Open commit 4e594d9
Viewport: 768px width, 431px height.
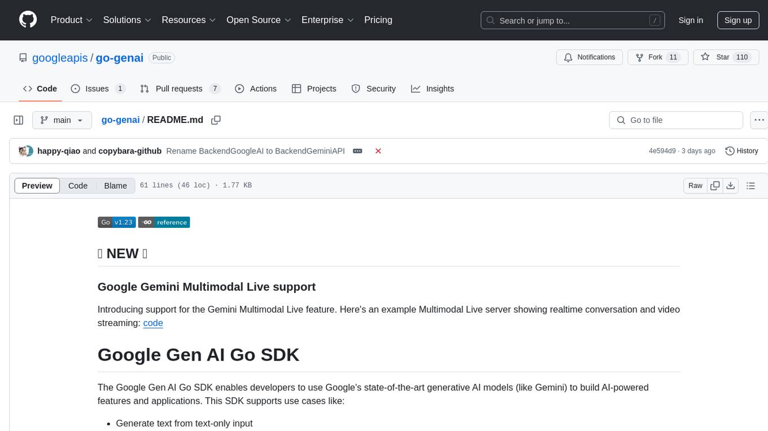tap(662, 151)
